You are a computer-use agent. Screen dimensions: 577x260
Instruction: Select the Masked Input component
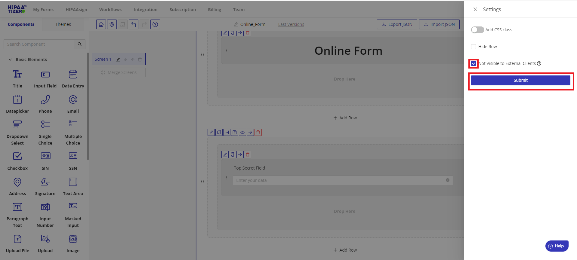pyautogui.click(x=73, y=215)
